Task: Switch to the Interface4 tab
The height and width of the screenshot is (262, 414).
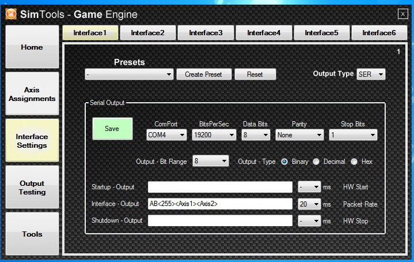Action: pos(264,33)
